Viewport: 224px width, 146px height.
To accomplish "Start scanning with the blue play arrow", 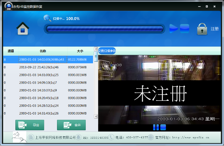I will 173,29.
